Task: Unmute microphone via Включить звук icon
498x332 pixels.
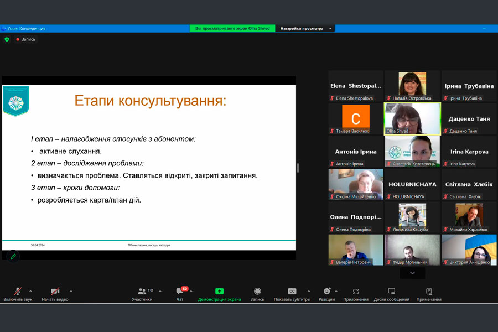Action: [x=18, y=291]
